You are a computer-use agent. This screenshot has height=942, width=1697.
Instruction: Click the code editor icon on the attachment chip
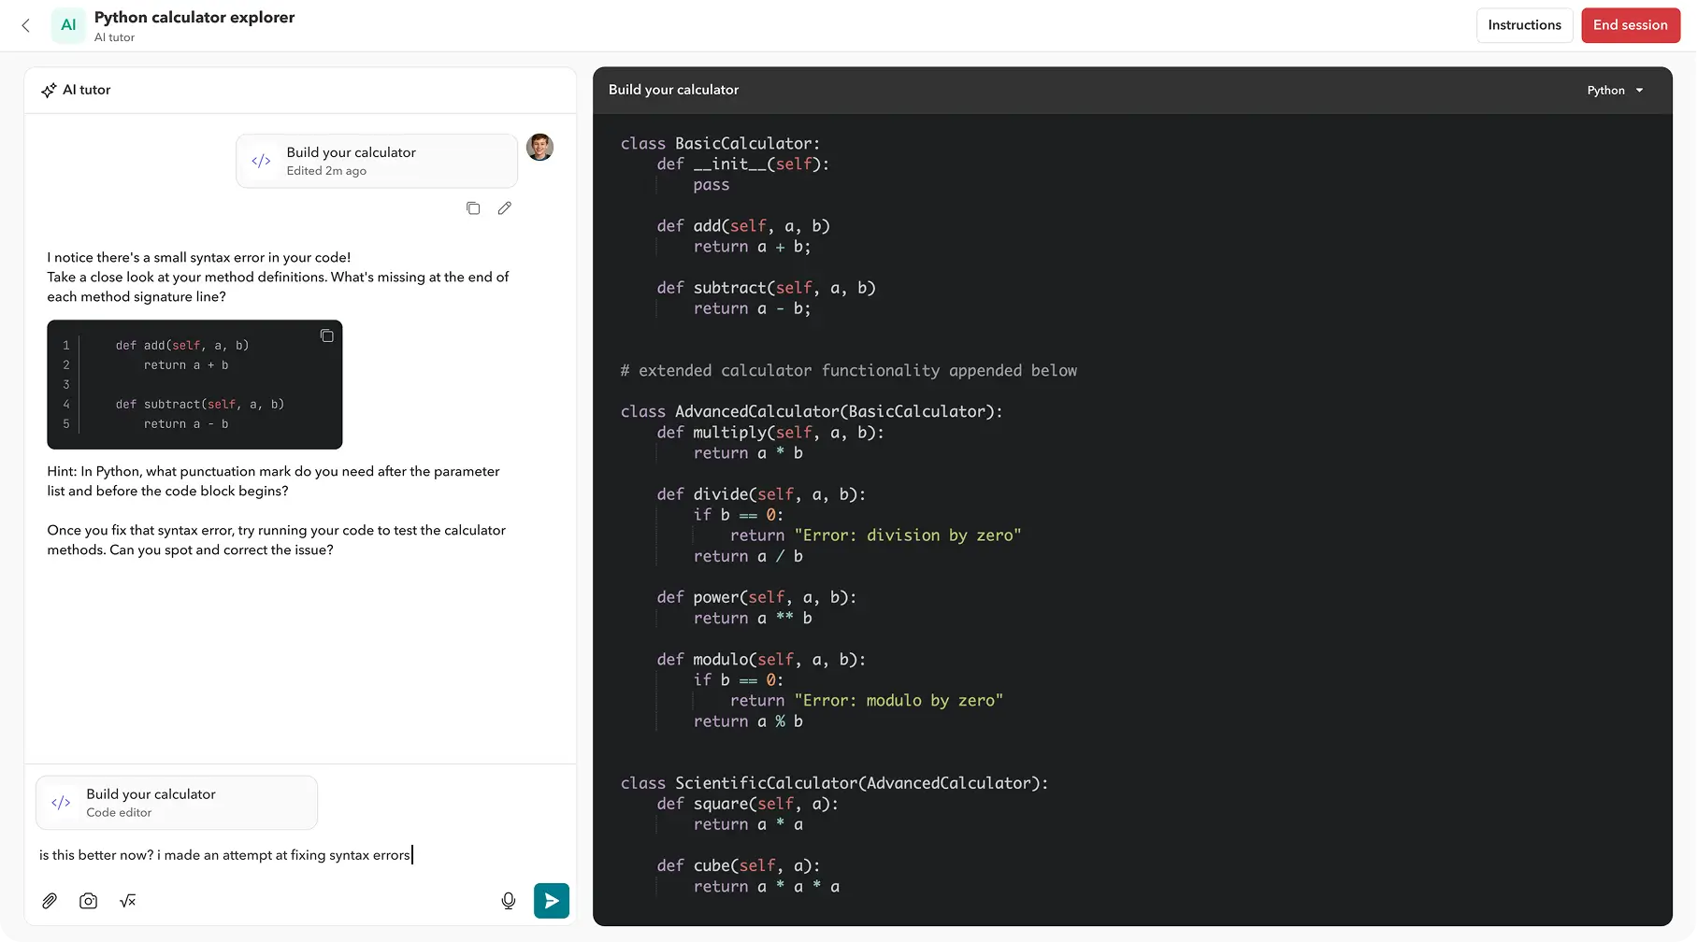[x=61, y=802]
